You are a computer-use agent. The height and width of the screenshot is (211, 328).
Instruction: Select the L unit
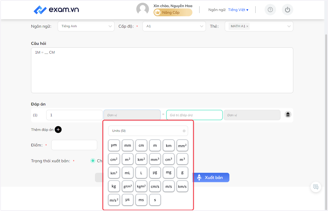click(141, 173)
